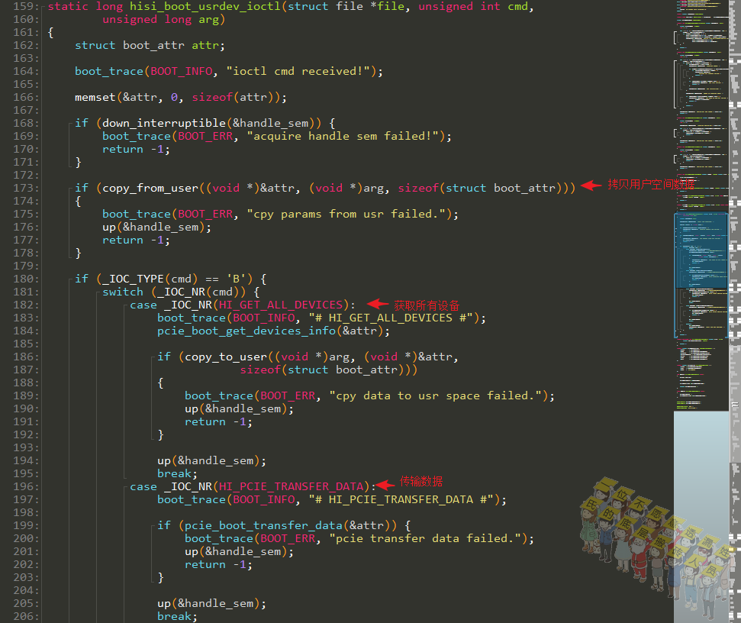741x623 pixels.
Task: Click line number 206 in the gutter
Action: point(26,616)
